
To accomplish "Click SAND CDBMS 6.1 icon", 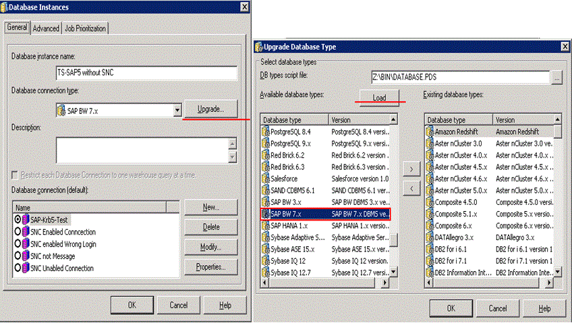I will click(x=266, y=190).
